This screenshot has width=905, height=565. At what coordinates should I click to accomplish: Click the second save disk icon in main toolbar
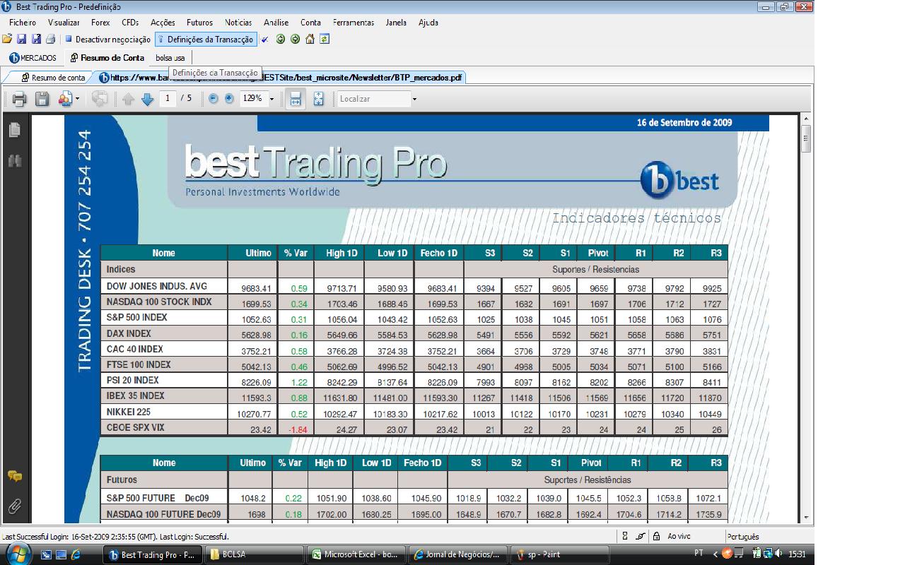pyautogui.click(x=36, y=40)
